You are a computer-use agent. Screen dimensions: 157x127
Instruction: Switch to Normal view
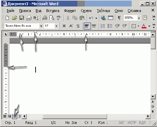(x=5, y=116)
